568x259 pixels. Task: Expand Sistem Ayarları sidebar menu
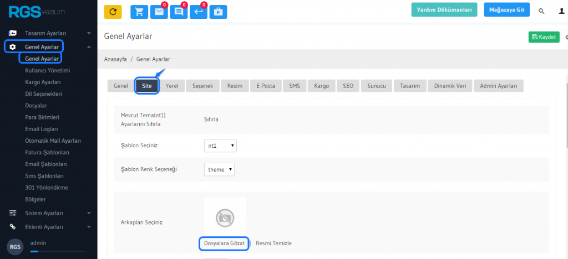[x=49, y=213]
